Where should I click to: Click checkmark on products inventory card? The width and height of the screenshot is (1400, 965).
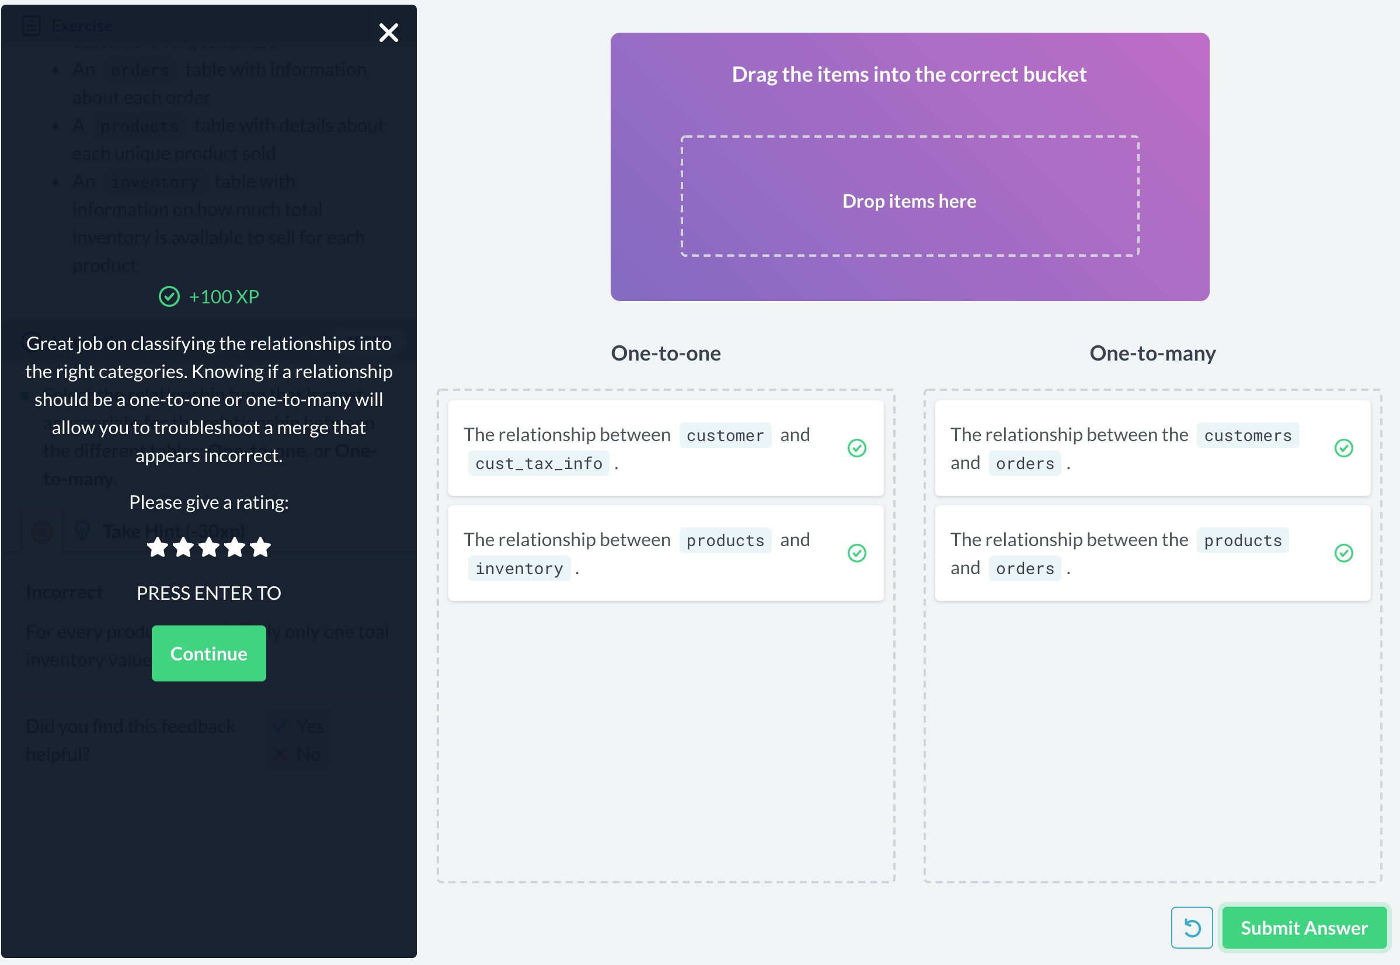pos(856,553)
